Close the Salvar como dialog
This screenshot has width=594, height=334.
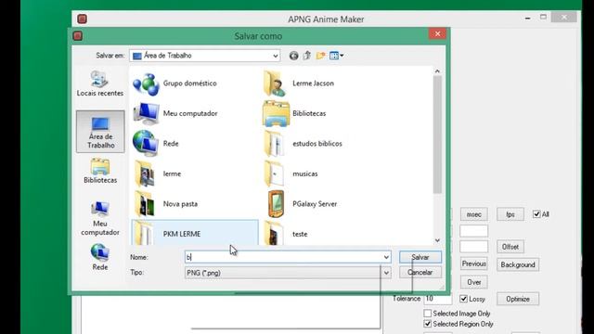click(x=437, y=33)
